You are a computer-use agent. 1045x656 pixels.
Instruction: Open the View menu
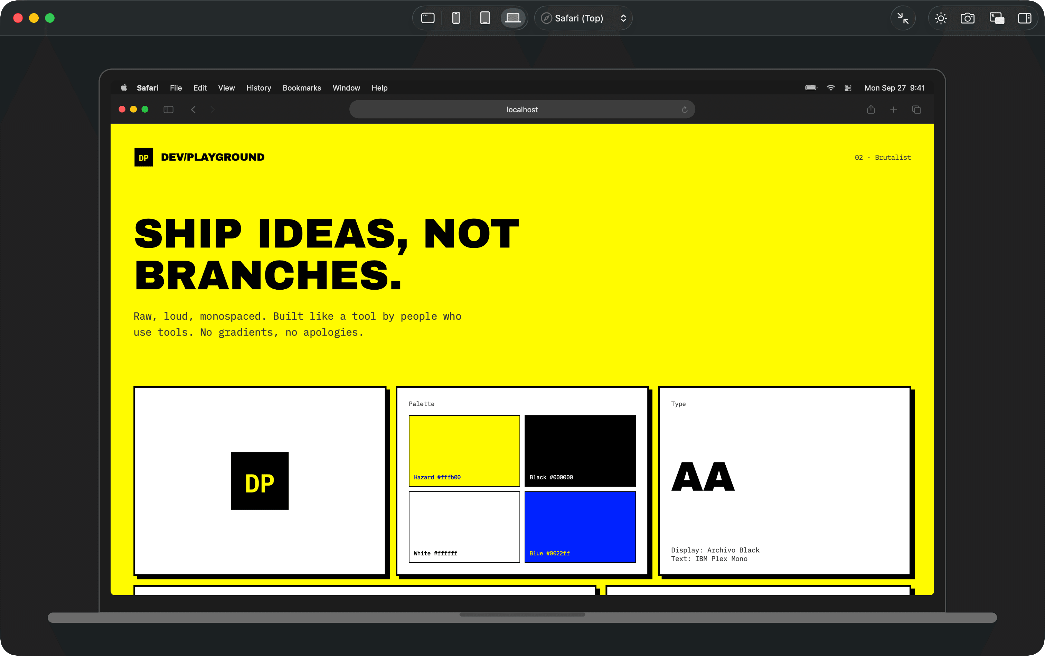coord(226,88)
